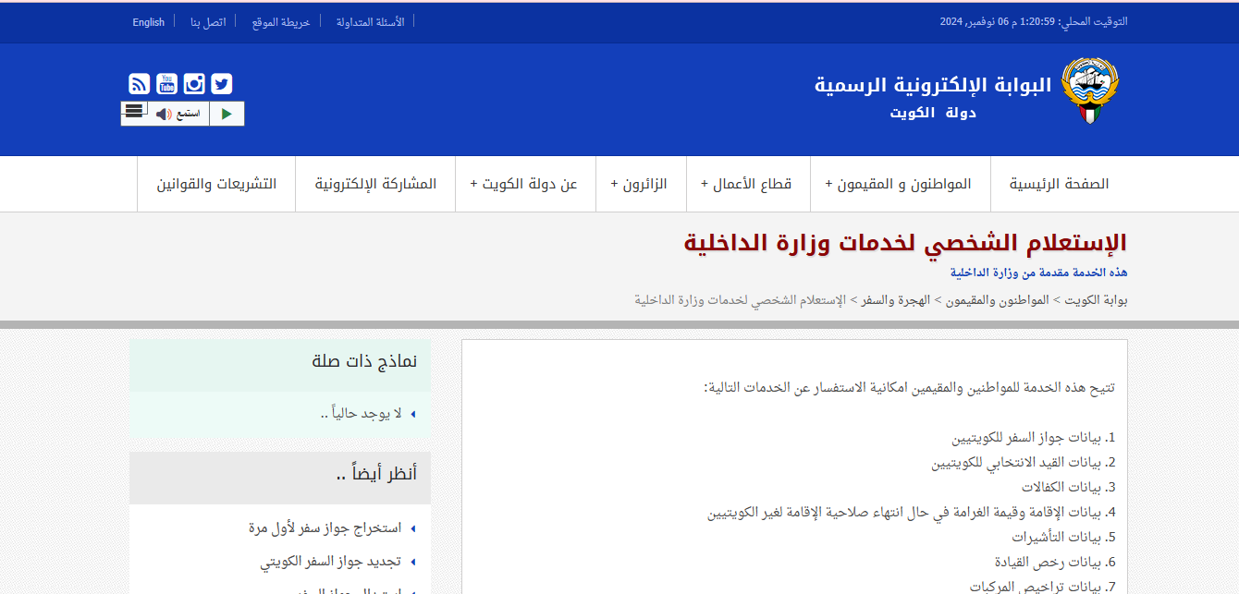Visit the Instagram page icon
The width and height of the screenshot is (1239, 594).
[194, 84]
